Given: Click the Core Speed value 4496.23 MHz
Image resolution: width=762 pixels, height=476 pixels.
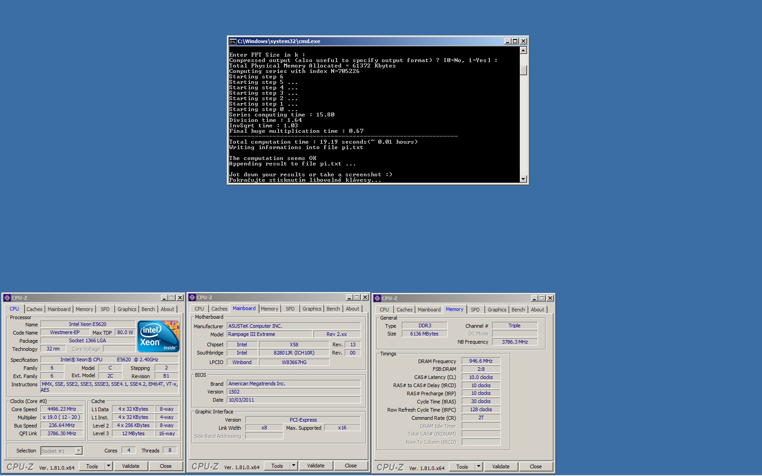Looking at the screenshot, I should coord(62,409).
